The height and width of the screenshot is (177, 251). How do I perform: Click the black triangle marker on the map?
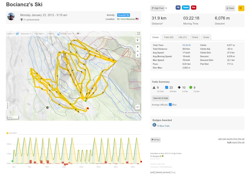[47, 108]
